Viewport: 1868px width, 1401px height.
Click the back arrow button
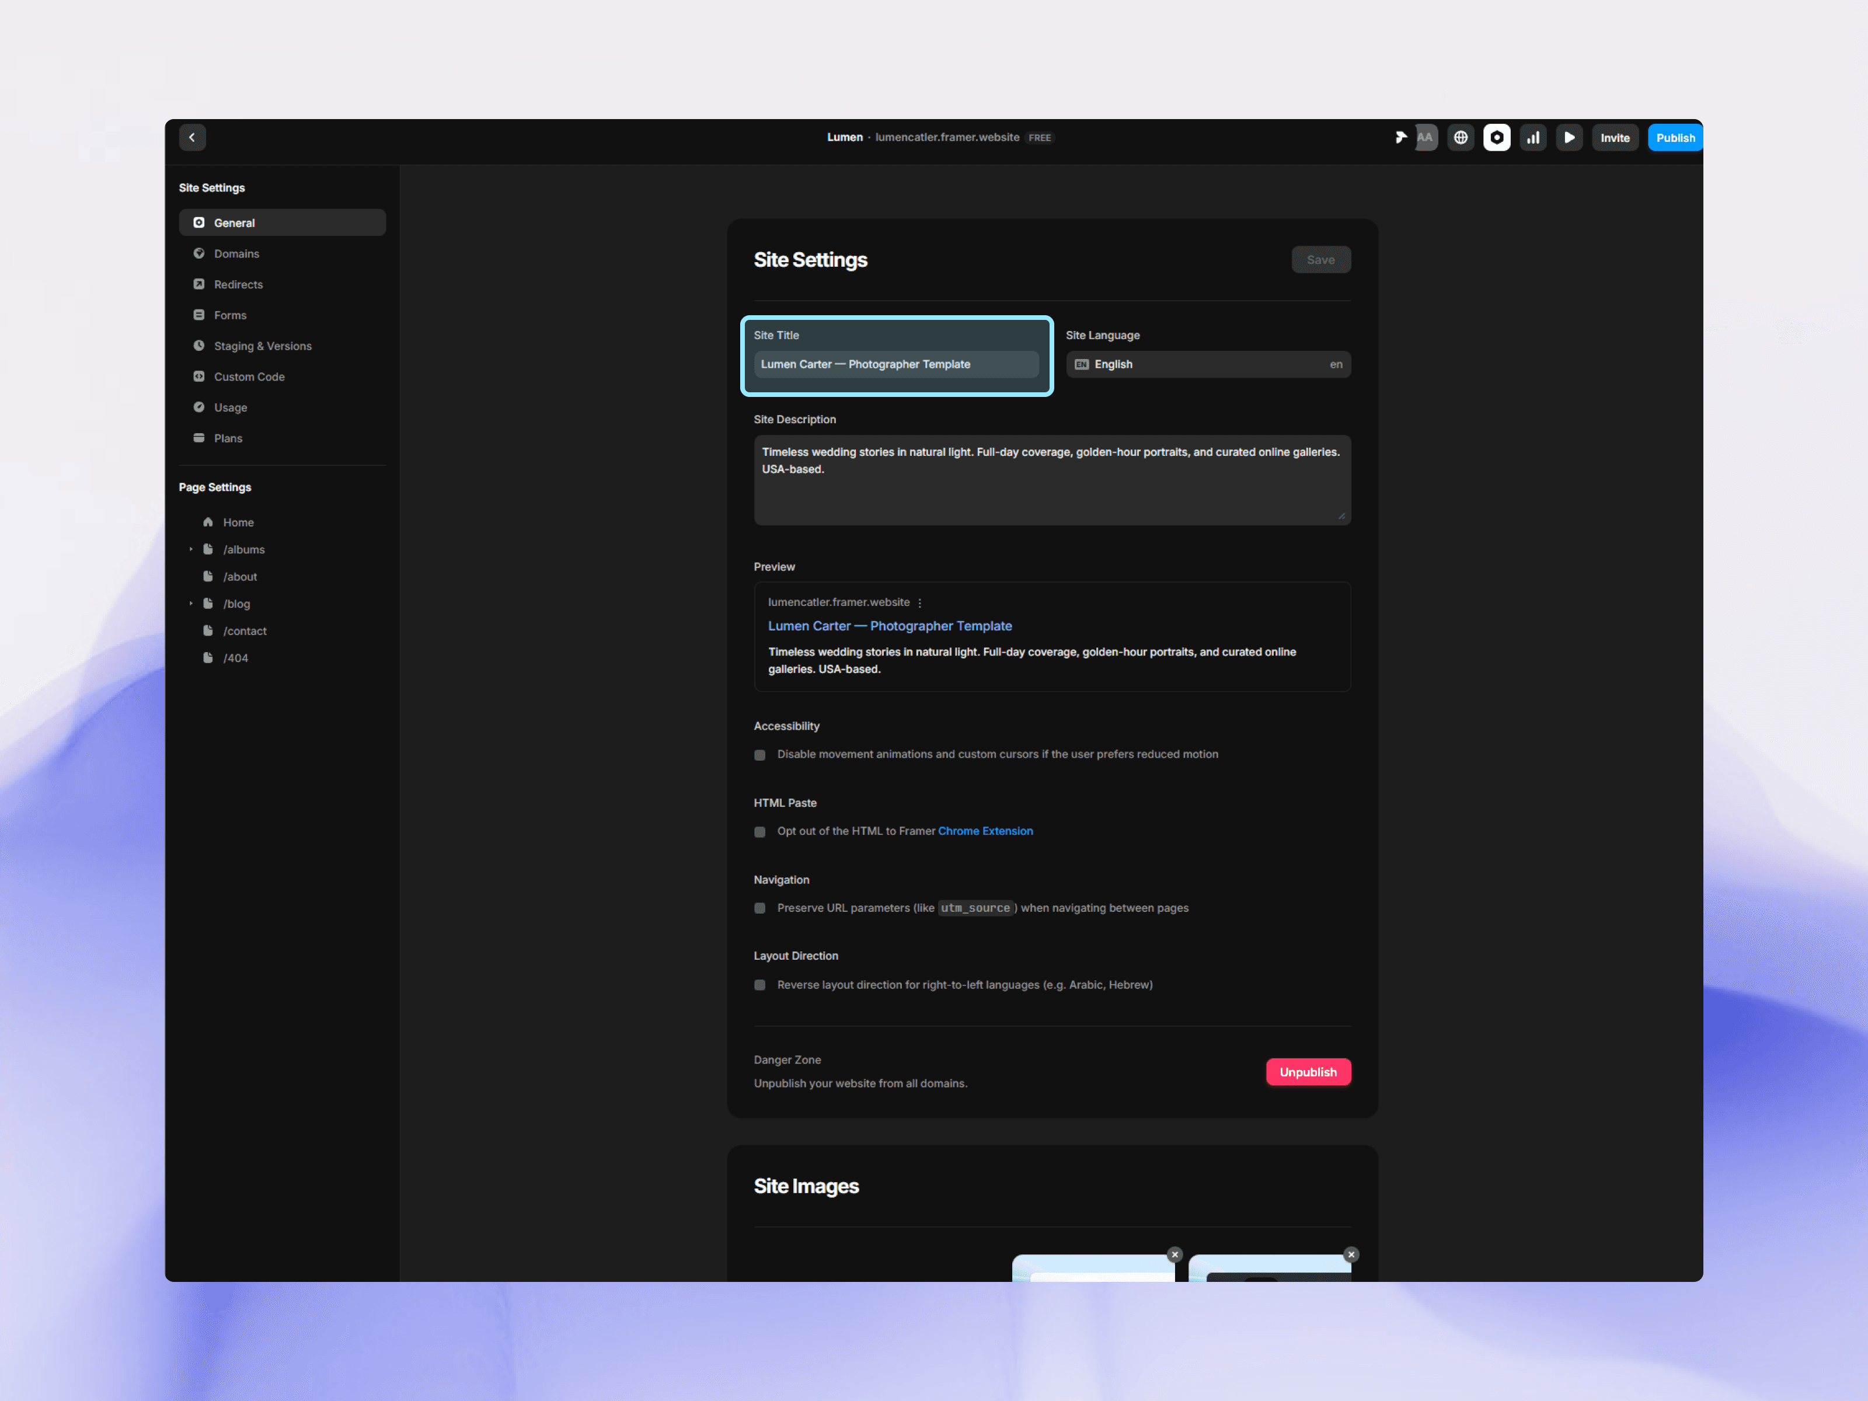pyautogui.click(x=191, y=138)
